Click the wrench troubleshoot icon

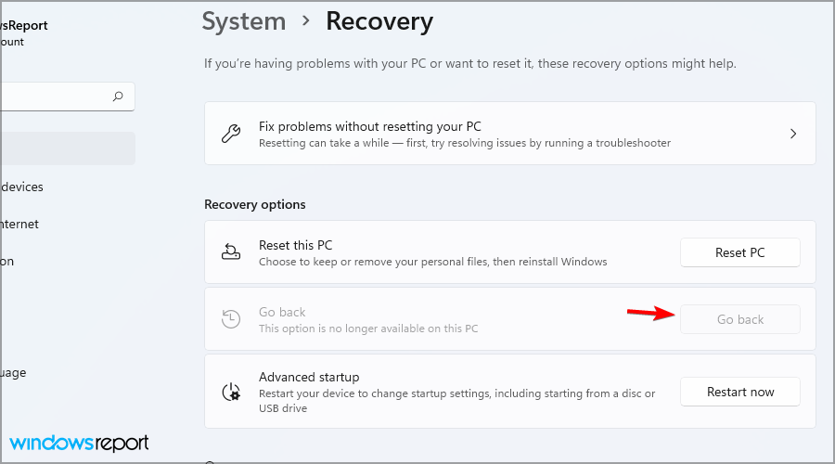click(231, 134)
